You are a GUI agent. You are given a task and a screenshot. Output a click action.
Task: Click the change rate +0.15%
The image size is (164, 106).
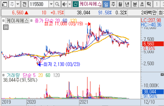click(x=57, y=13)
